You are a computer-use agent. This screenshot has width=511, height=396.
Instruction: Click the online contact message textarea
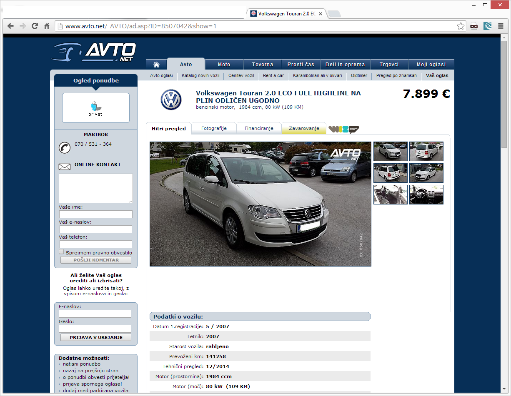[x=96, y=188]
